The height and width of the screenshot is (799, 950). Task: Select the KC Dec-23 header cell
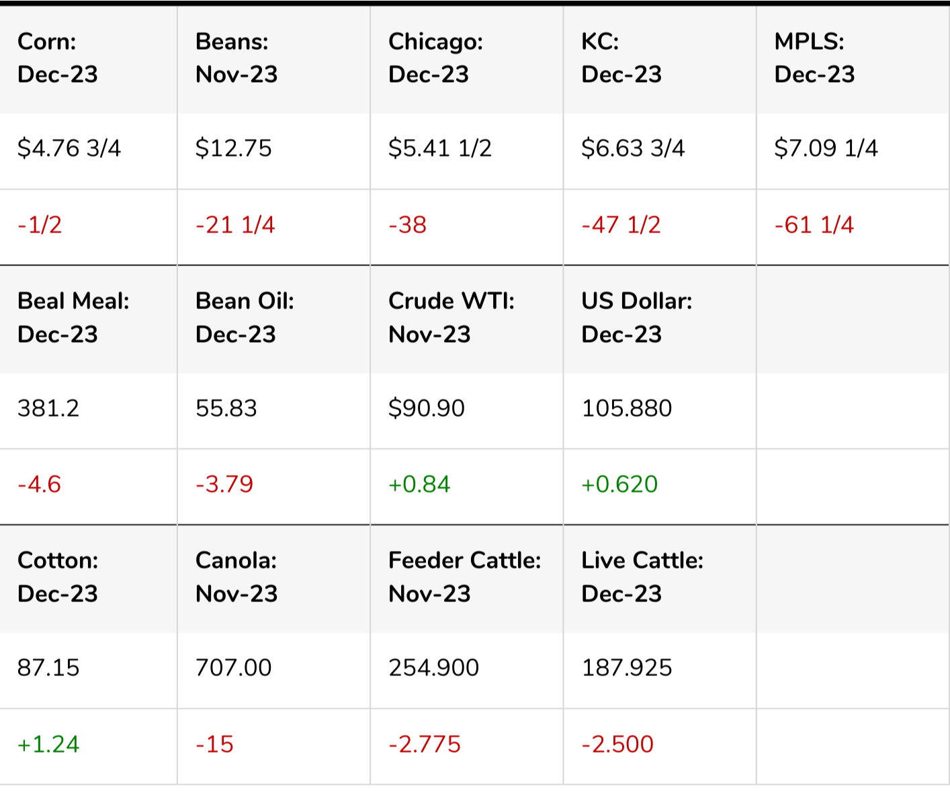621,58
